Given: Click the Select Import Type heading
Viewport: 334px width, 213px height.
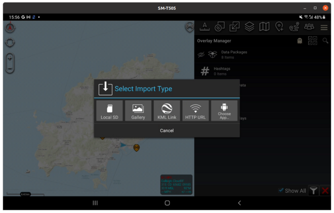Looking at the screenshot, I should tap(143, 88).
